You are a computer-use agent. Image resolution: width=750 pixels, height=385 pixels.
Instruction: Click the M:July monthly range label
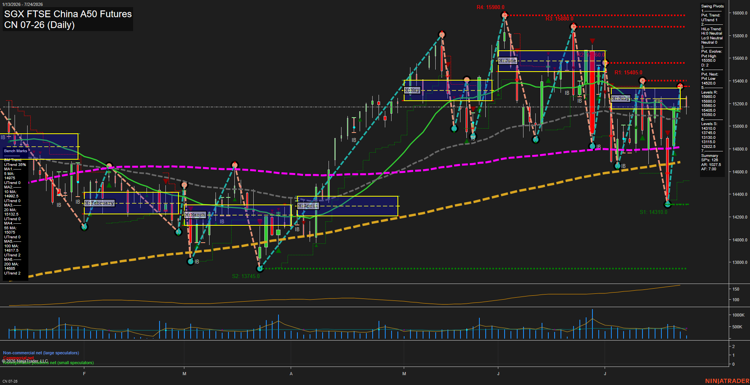(621, 98)
